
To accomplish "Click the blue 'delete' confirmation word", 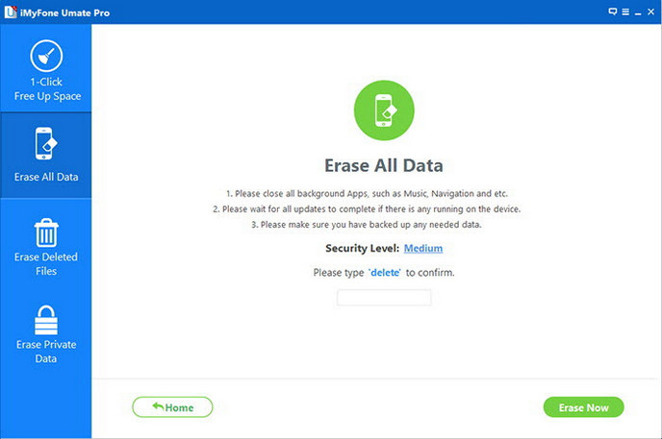I will point(385,273).
